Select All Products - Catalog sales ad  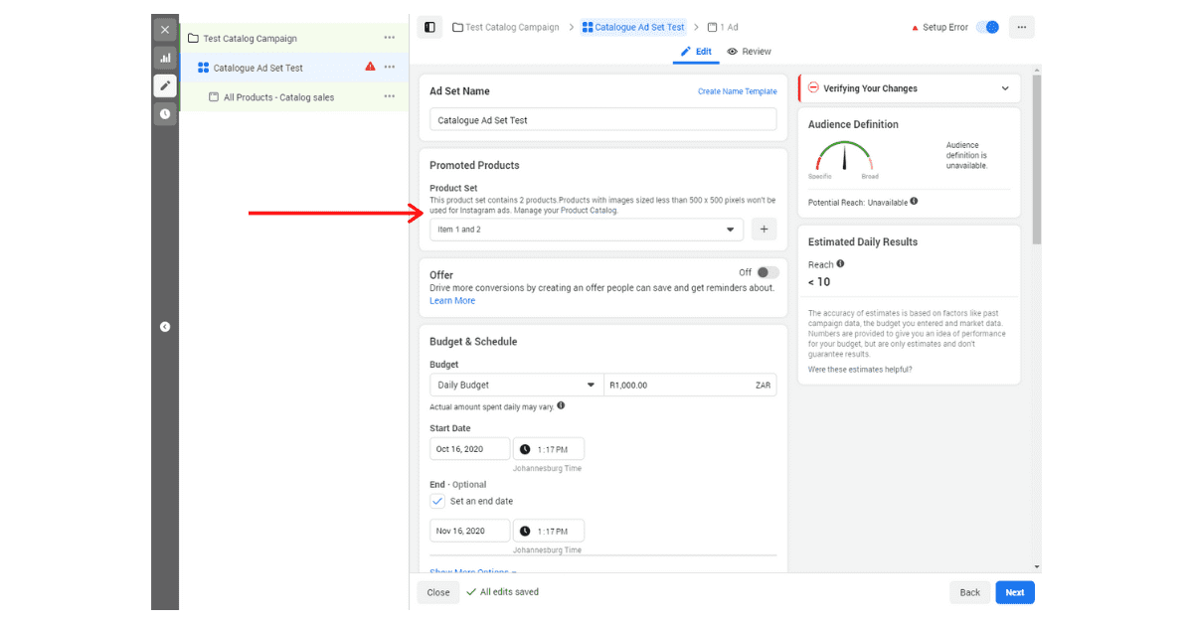278,97
